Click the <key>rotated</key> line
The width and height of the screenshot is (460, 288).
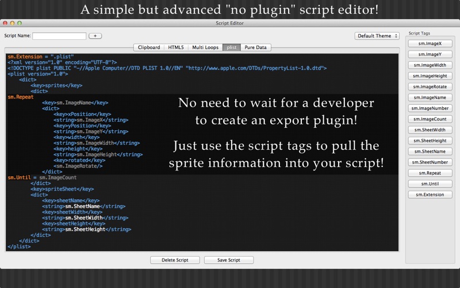tap(79, 160)
